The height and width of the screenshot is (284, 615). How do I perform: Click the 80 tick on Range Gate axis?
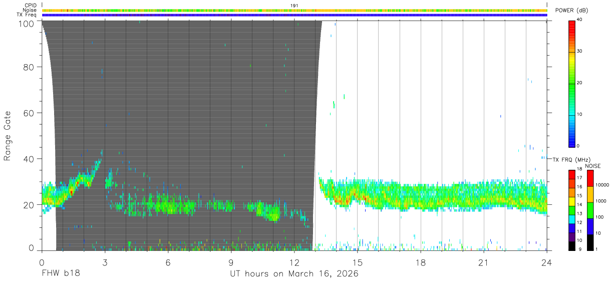(x=29, y=67)
